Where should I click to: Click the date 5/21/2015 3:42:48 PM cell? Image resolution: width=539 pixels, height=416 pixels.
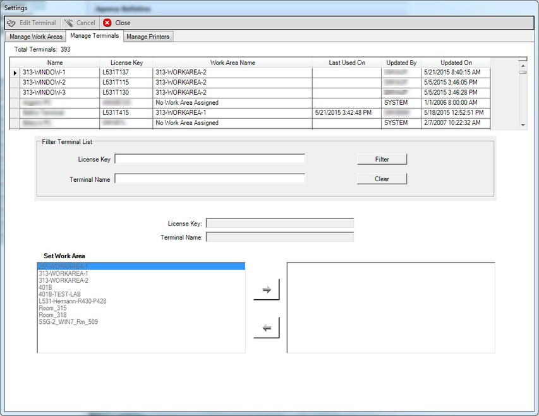point(346,112)
